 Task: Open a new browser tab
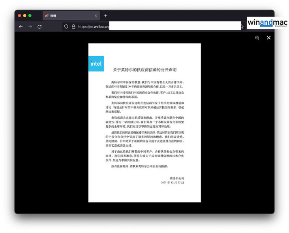point(105,16)
